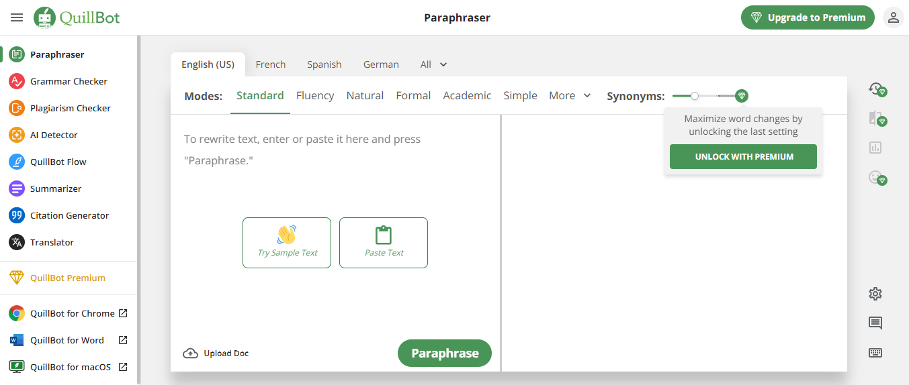Screen dimensions: 909x385
Task: Open the keyboard hotkeys icon
Action: pos(875,353)
